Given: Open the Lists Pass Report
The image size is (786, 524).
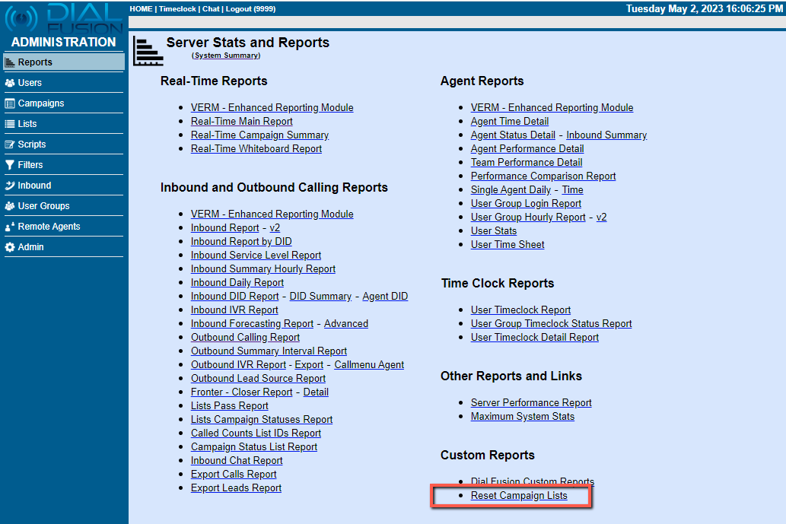Looking at the screenshot, I should [230, 406].
